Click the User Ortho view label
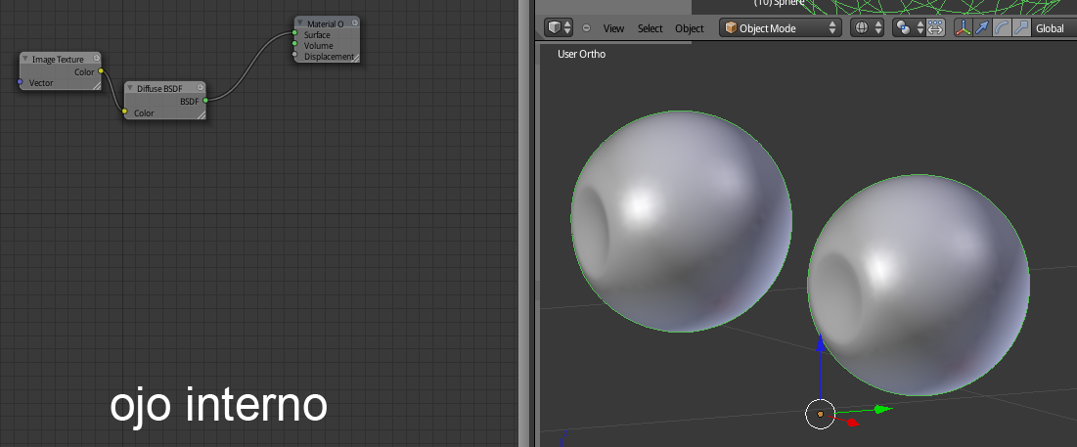 pyautogui.click(x=581, y=54)
